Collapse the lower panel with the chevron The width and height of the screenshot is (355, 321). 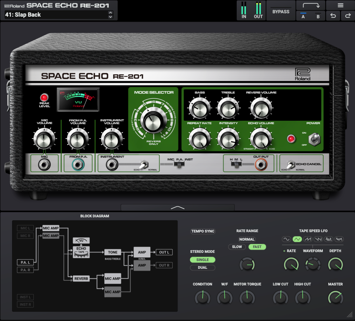point(177,208)
